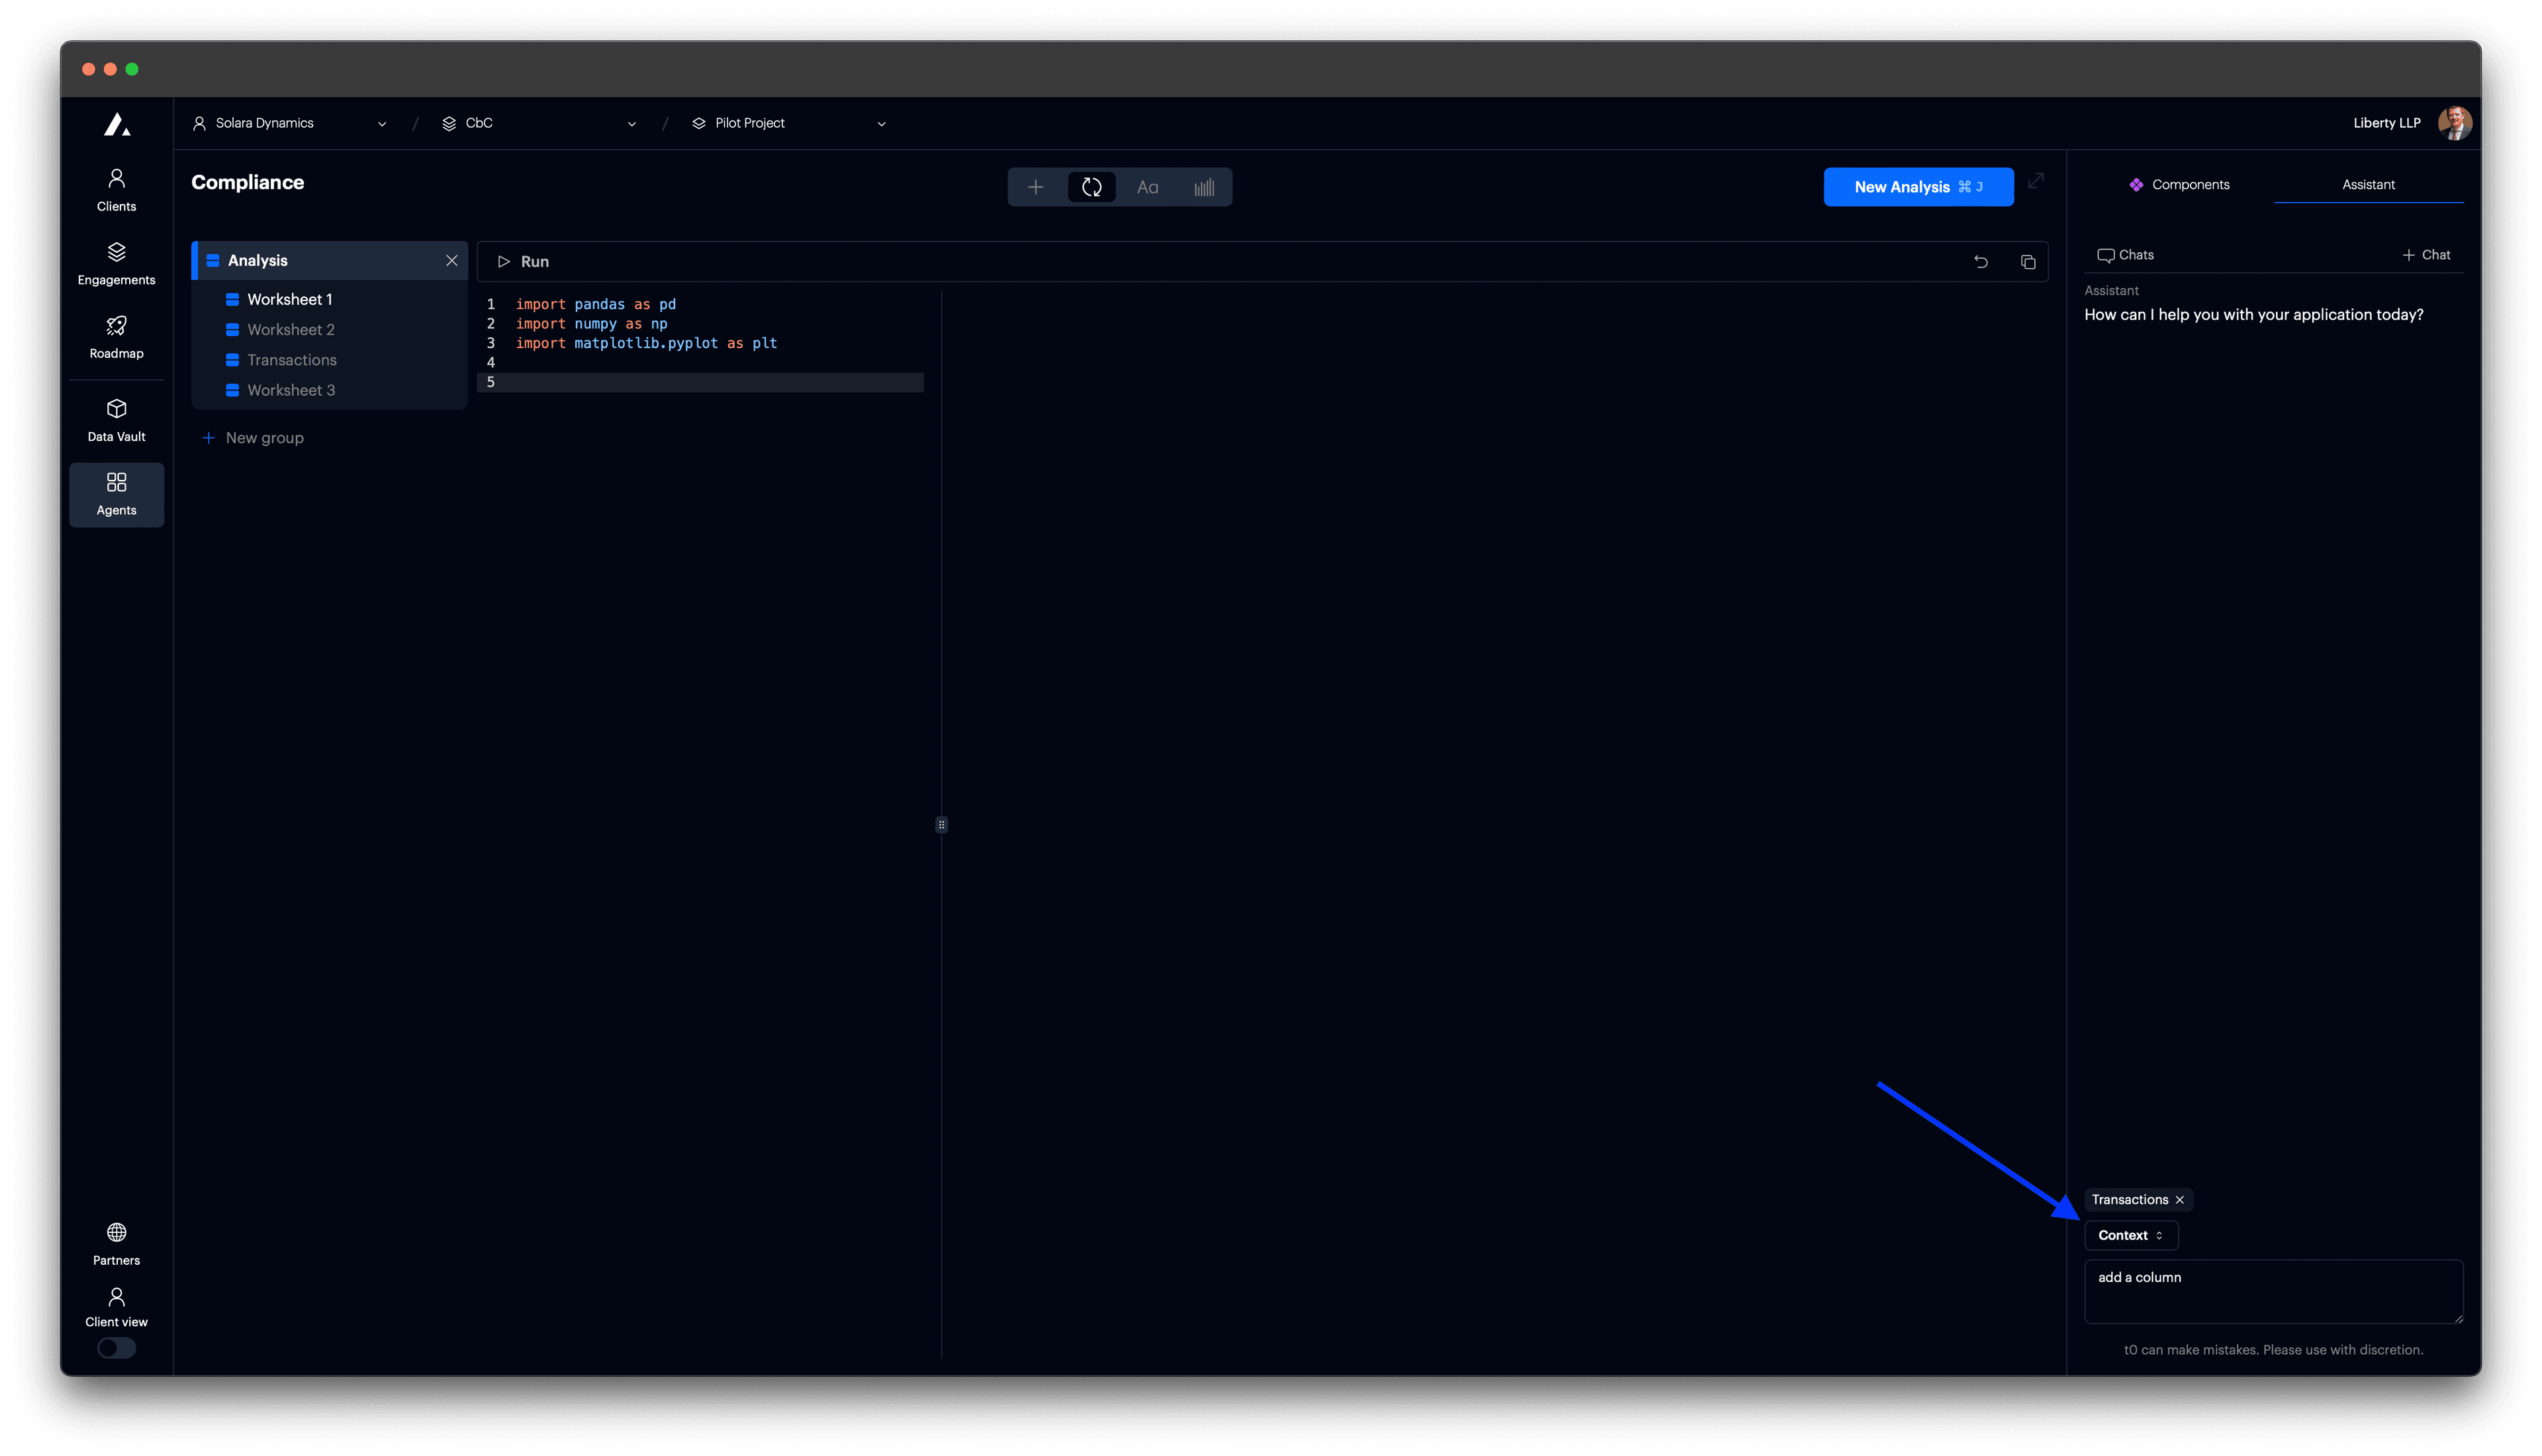Start a new Chat conversation

(x=2427, y=254)
